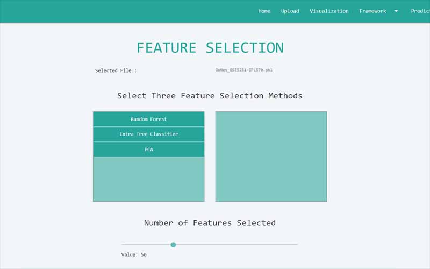The height and width of the screenshot is (269, 430).
Task: Click empty area below PCA in methods list
Action: point(149,179)
